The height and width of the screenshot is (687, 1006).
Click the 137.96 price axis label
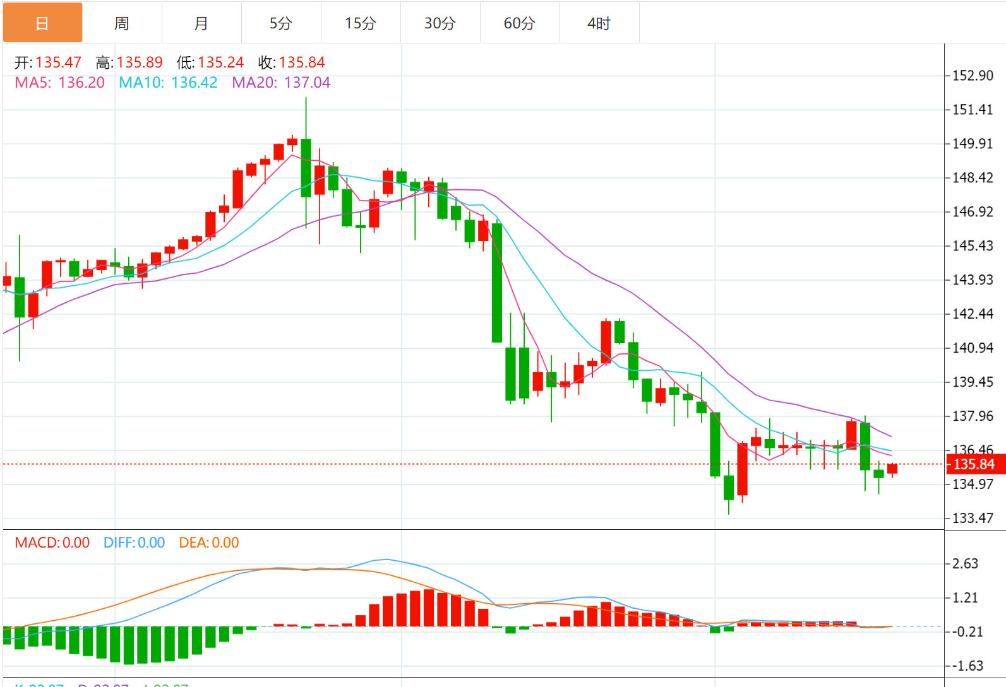click(973, 416)
